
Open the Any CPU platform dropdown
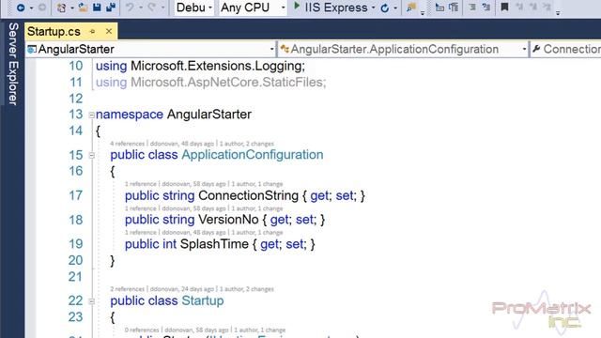tap(253, 8)
